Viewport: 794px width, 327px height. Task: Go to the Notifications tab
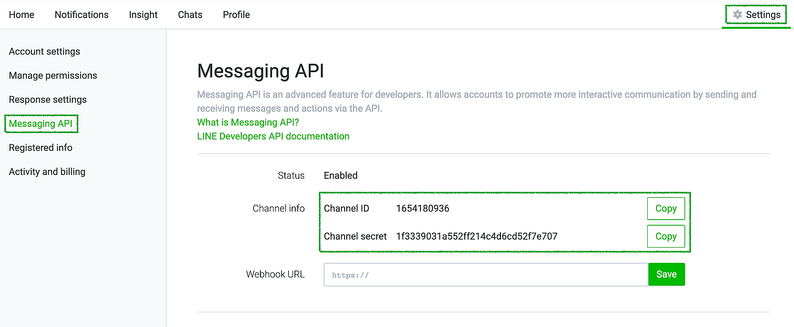coord(81,15)
